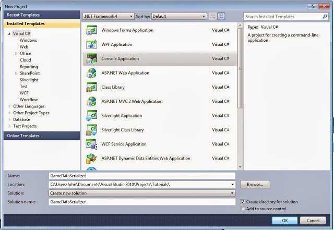The width and height of the screenshot is (334, 230).
Task: Select the Silverlight Class Library label
Action: [123, 130]
